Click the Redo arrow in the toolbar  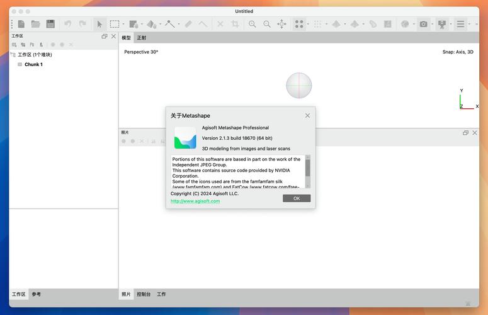pos(82,24)
